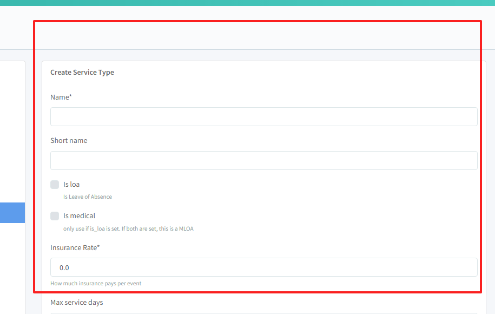Click the "Name*" field label
495x314 pixels.
61,97
